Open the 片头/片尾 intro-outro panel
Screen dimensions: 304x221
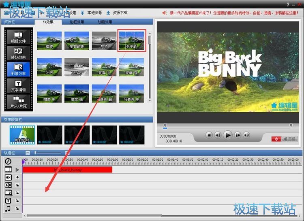tap(18, 102)
